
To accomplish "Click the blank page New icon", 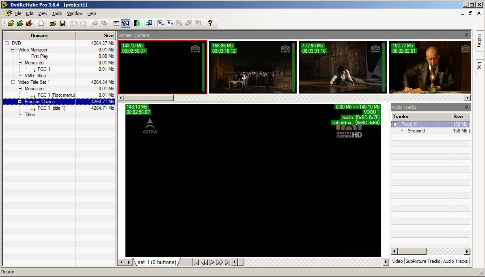I will 41,23.
